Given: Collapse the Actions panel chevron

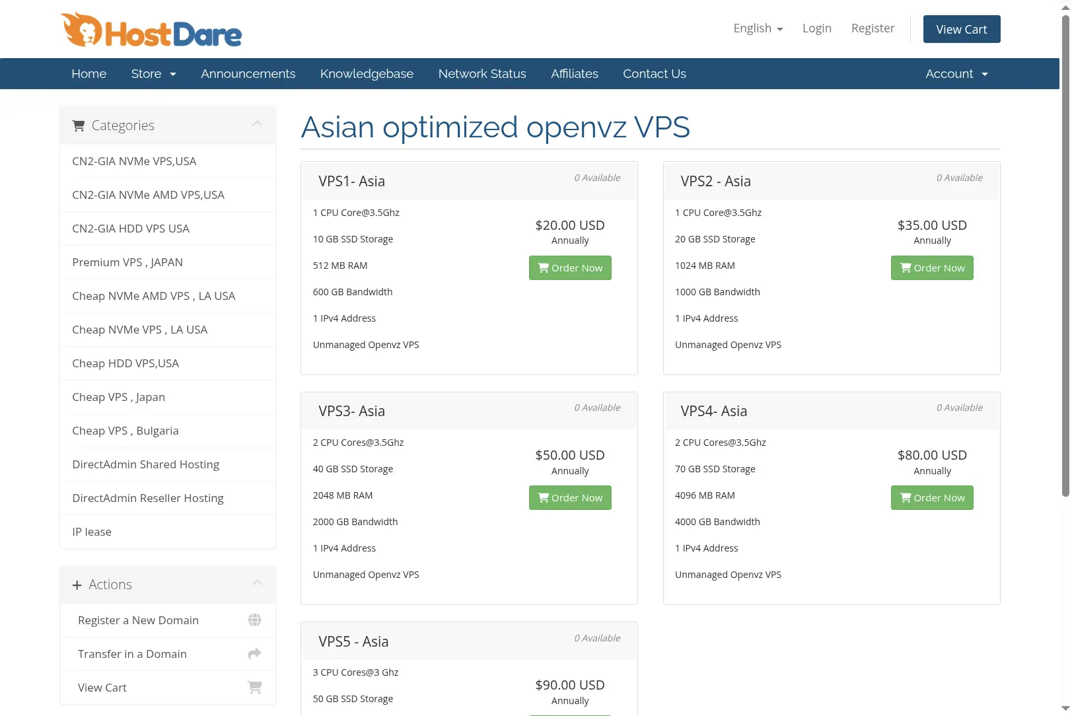Looking at the screenshot, I should pyautogui.click(x=257, y=583).
